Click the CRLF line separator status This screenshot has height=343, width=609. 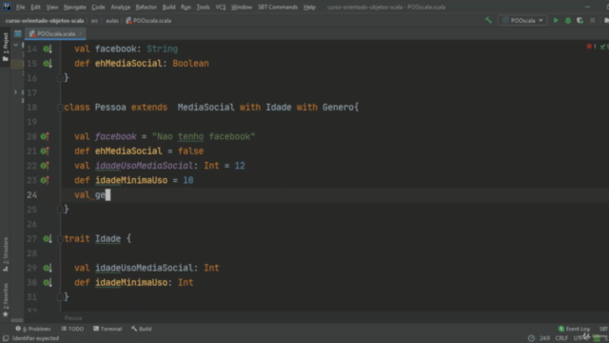[x=561, y=338]
